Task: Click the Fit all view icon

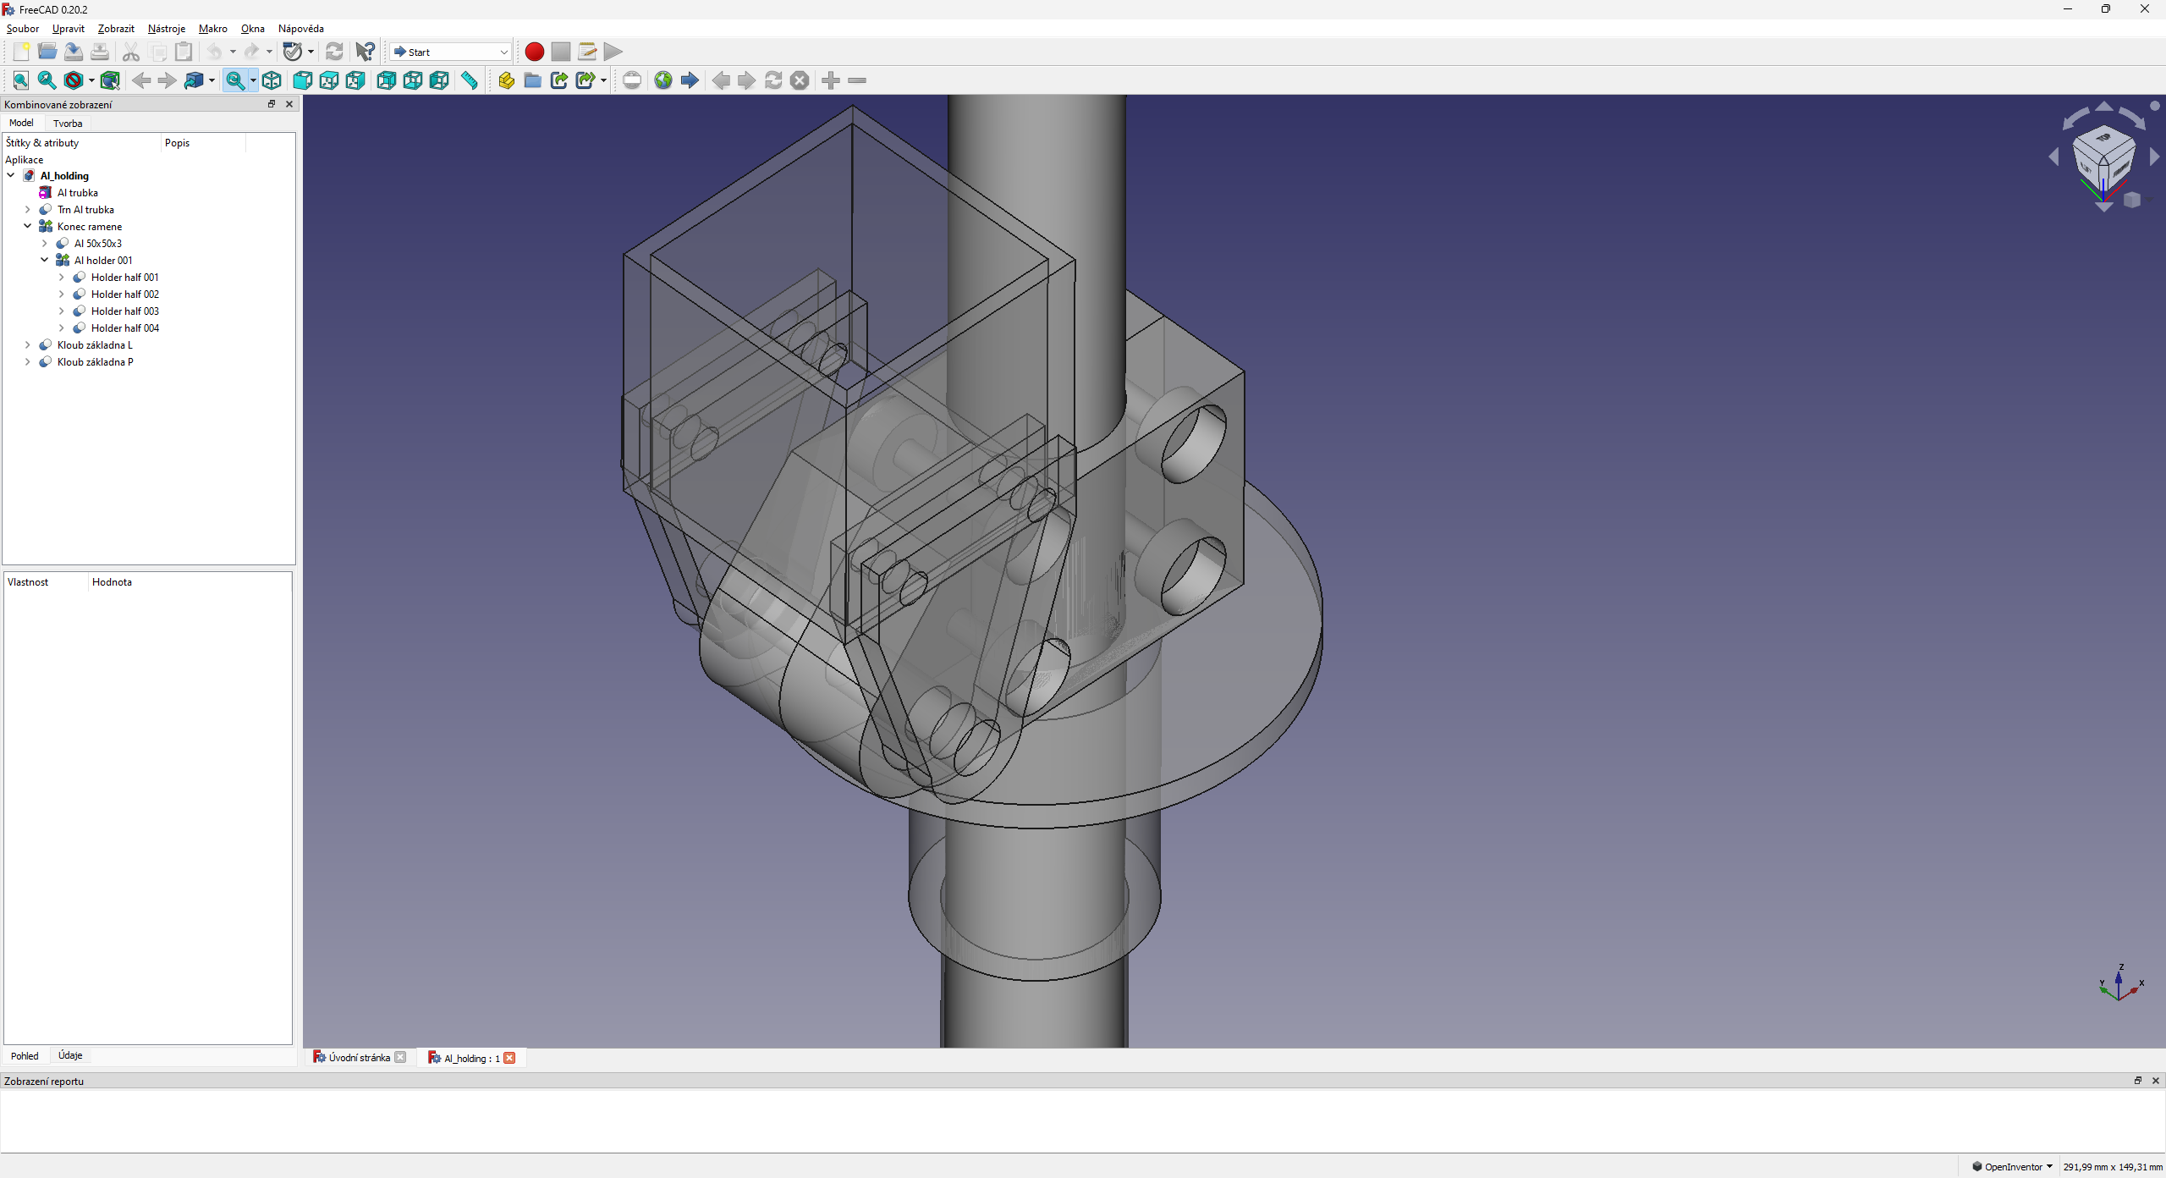Action: click(21, 80)
